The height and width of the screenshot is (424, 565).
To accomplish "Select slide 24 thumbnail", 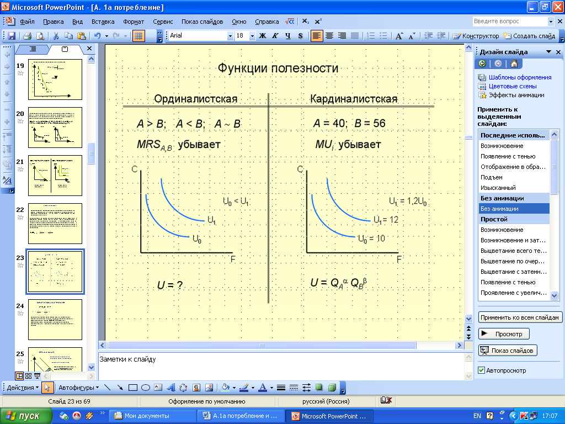I will tap(55, 320).
